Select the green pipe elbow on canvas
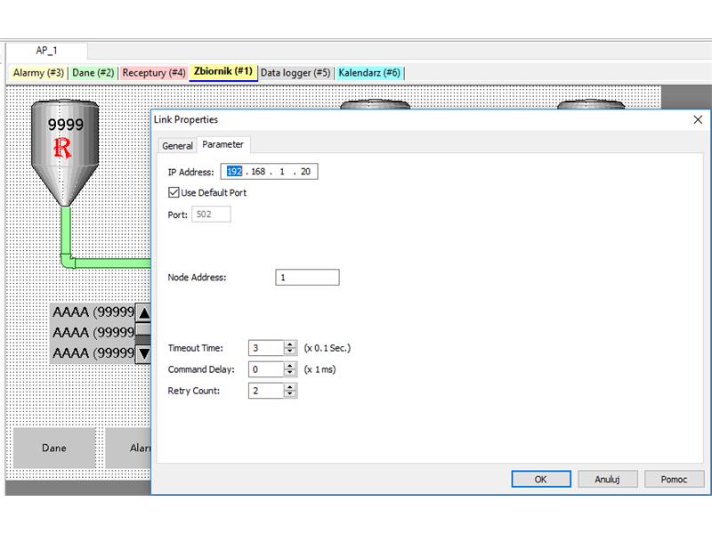 coord(69,261)
